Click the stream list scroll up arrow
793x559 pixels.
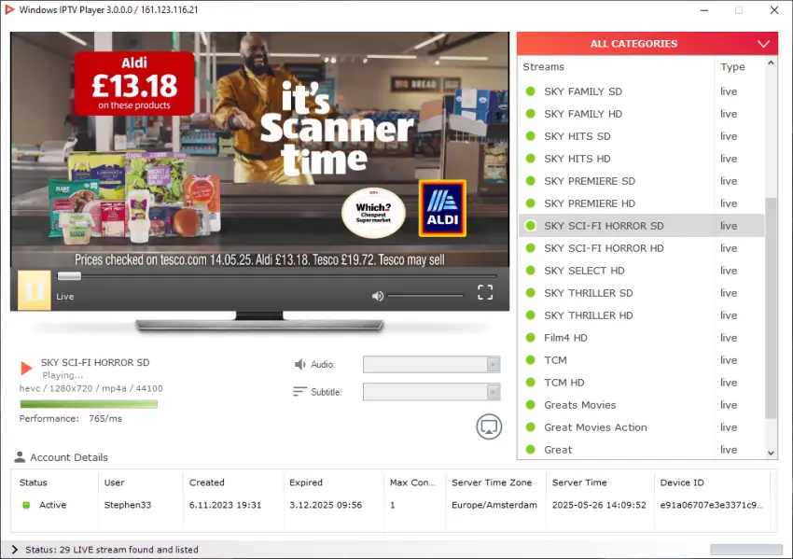(771, 63)
